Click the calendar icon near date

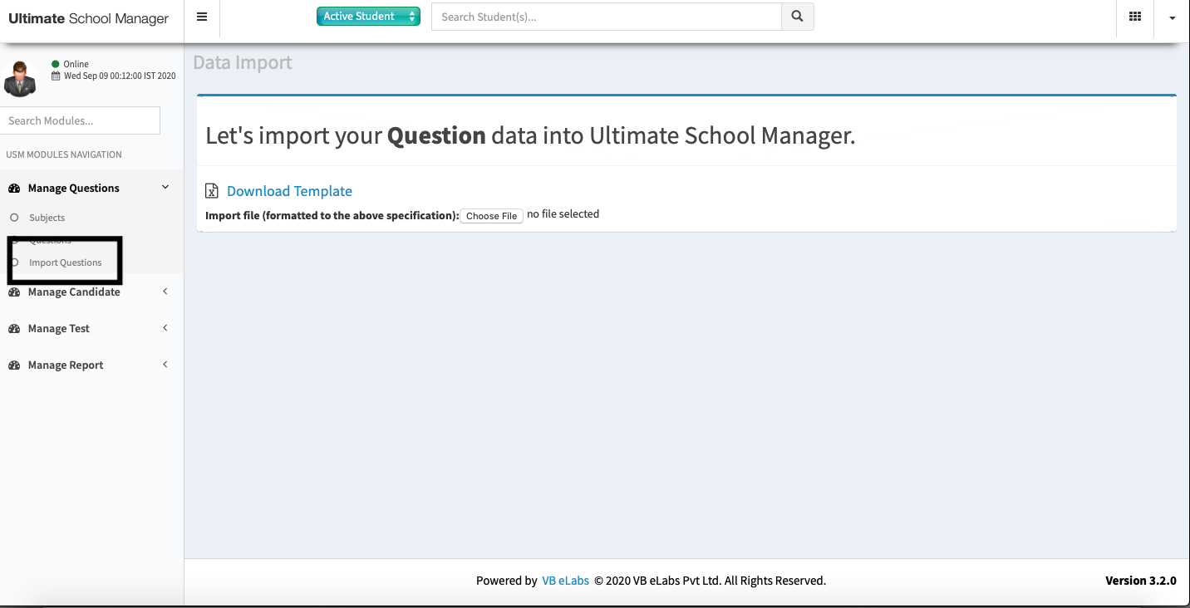click(56, 76)
